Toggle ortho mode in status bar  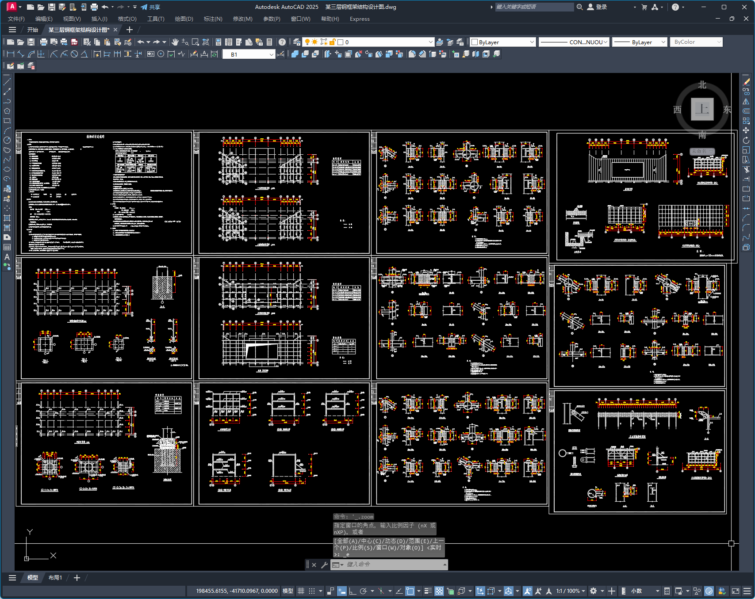point(353,591)
